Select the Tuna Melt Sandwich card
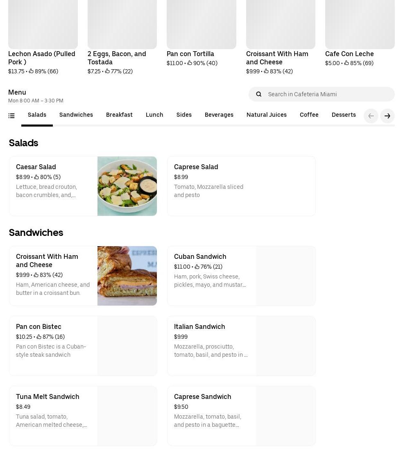This screenshot has height=453, width=403. tap(83, 416)
